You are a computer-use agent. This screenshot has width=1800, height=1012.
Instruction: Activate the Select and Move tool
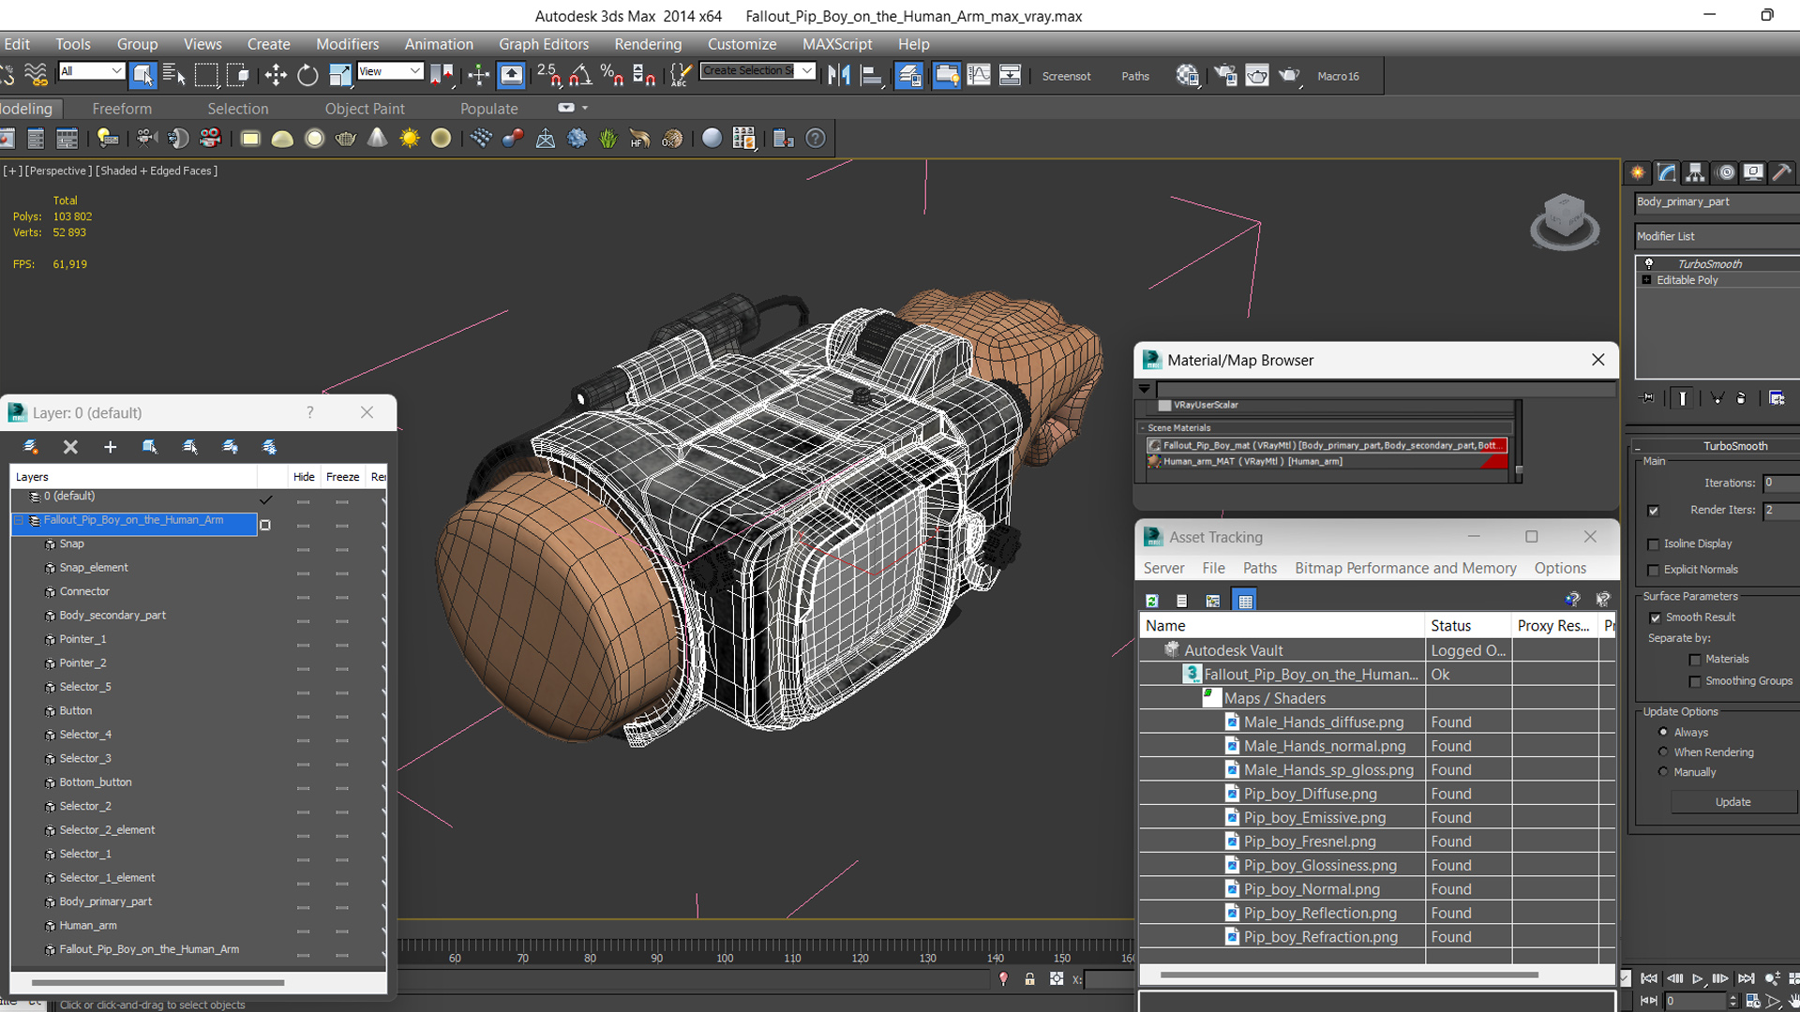point(275,75)
